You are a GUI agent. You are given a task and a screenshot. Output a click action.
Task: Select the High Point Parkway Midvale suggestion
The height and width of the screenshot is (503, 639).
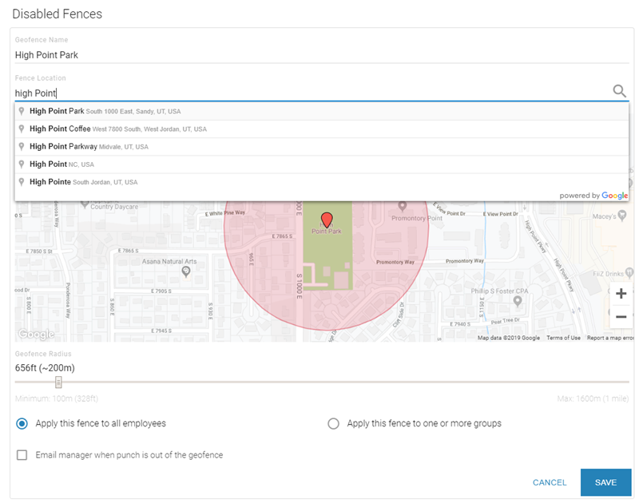88,146
